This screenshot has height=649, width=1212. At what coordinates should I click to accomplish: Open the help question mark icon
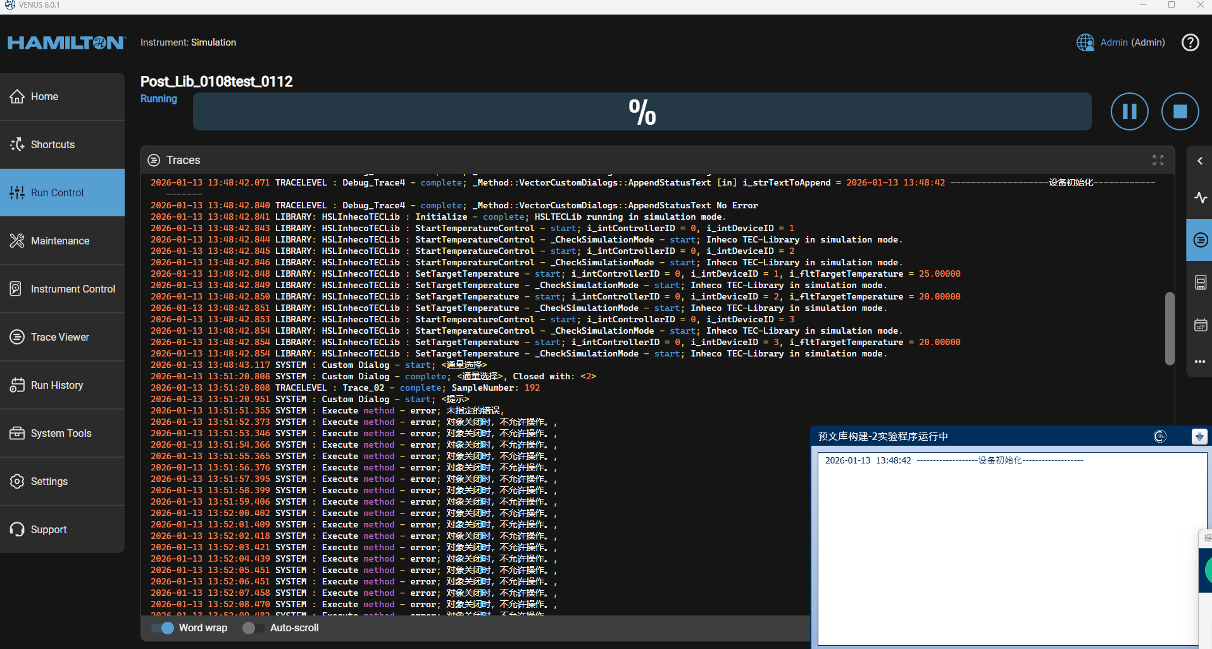tap(1190, 42)
